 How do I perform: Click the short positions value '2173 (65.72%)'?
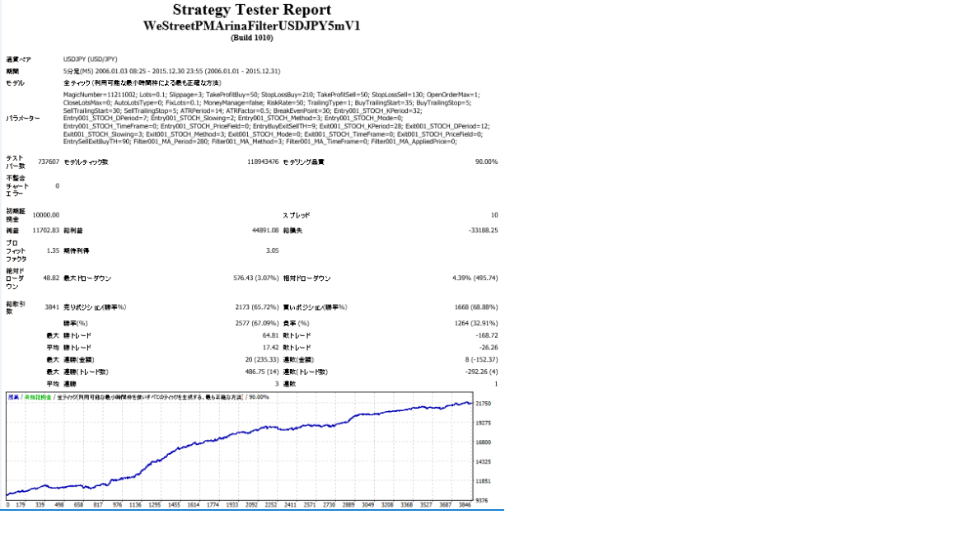click(x=257, y=307)
